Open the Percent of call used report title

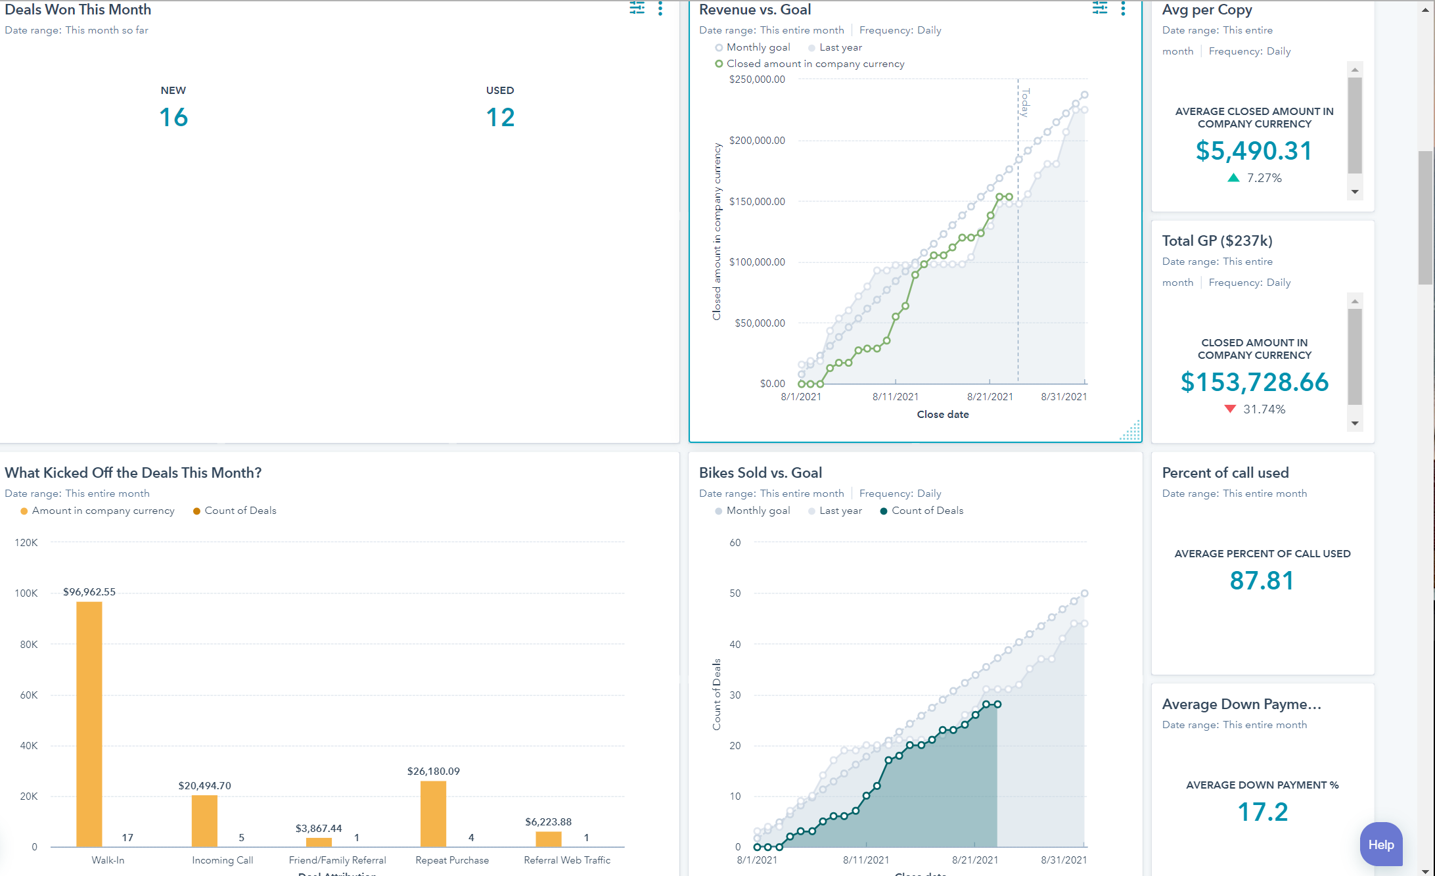(1225, 473)
